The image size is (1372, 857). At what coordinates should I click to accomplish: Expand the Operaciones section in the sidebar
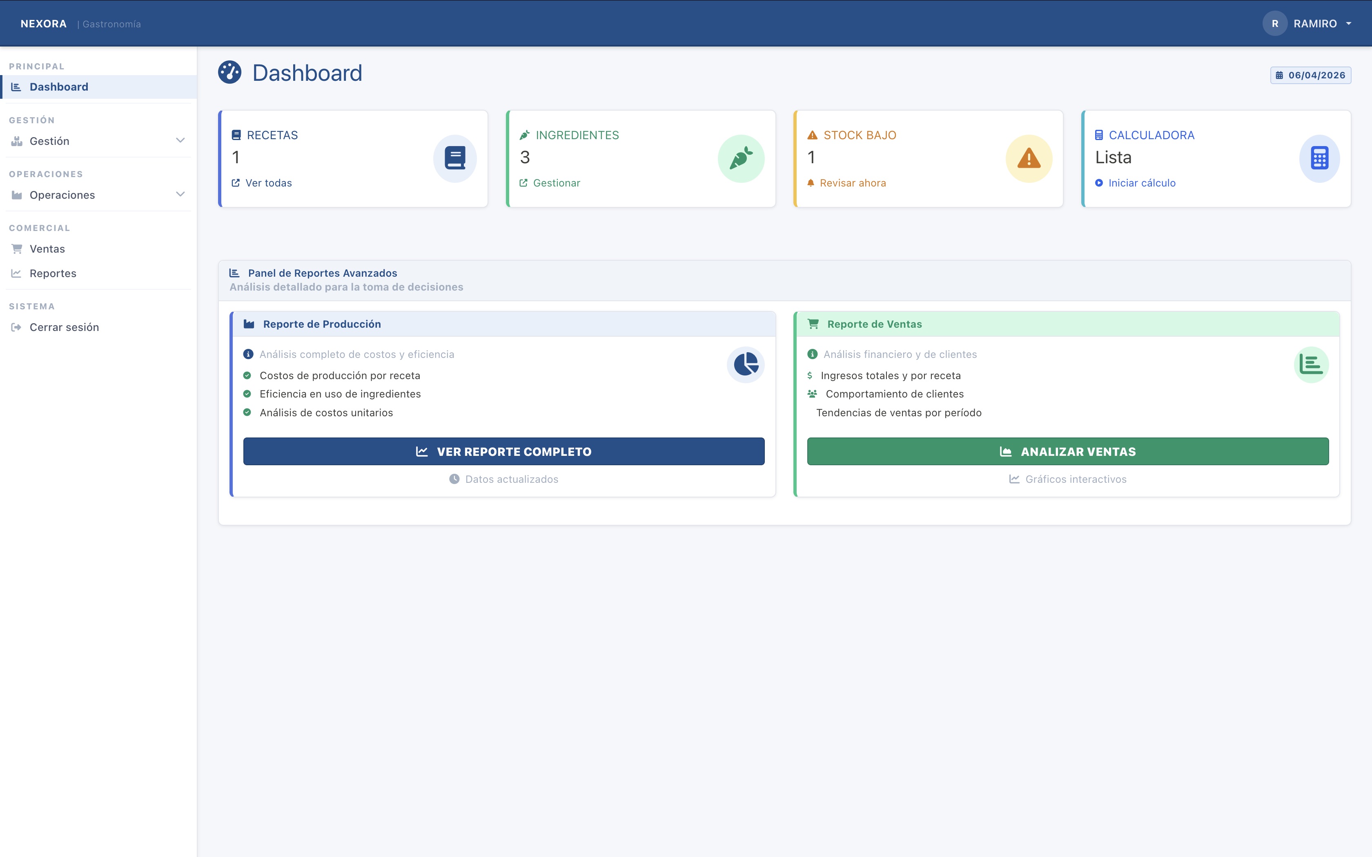click(180, 194)
